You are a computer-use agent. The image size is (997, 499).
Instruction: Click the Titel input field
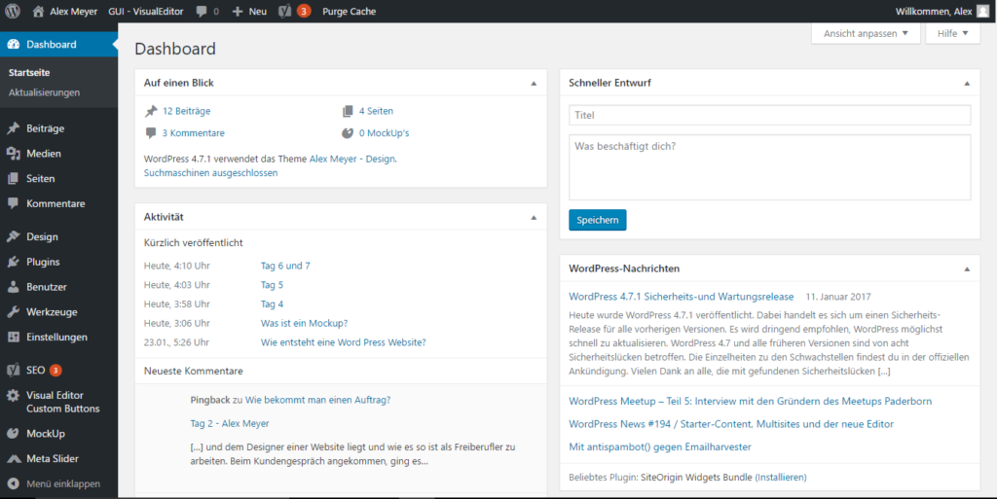click(x=769, y=115)
